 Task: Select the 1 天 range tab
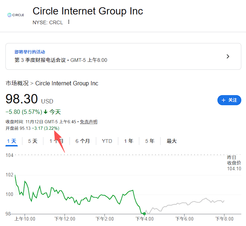pos(12,141)
